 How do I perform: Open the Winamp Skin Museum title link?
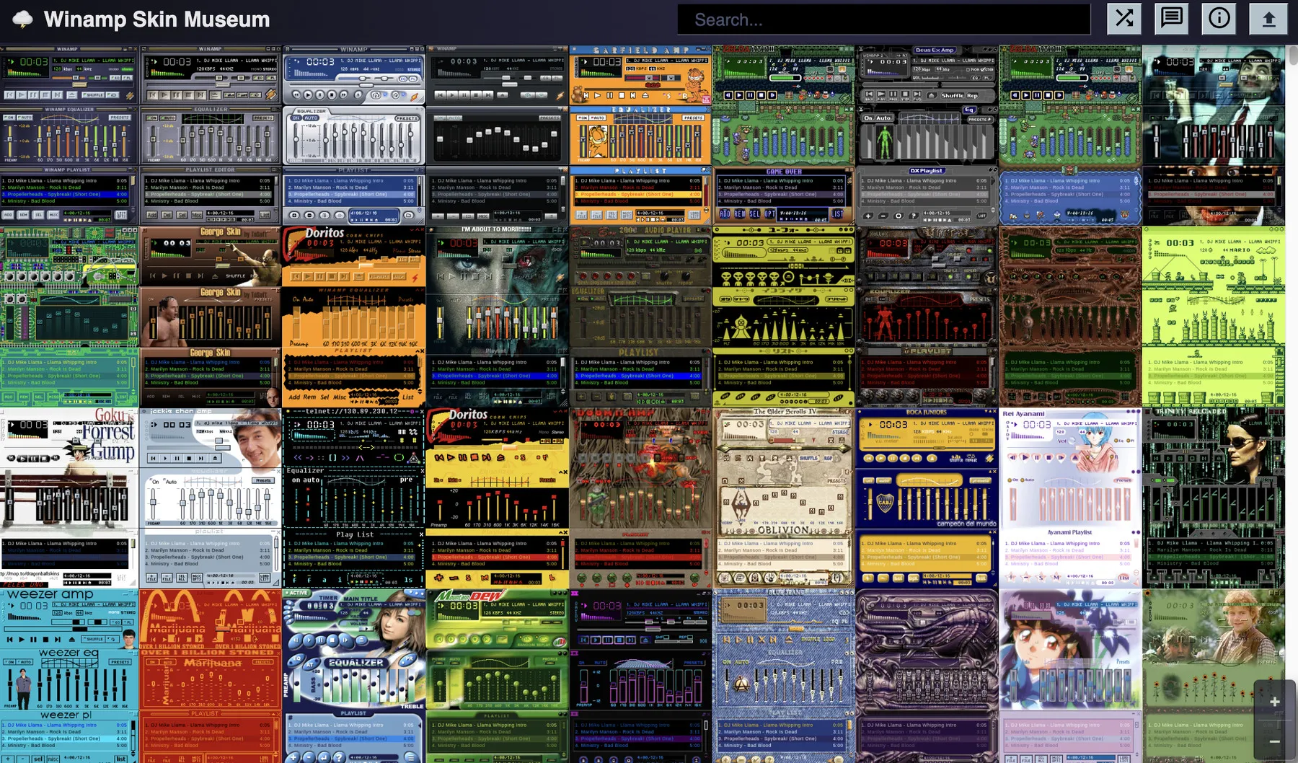pyautogui.click(x=156, y=19)
